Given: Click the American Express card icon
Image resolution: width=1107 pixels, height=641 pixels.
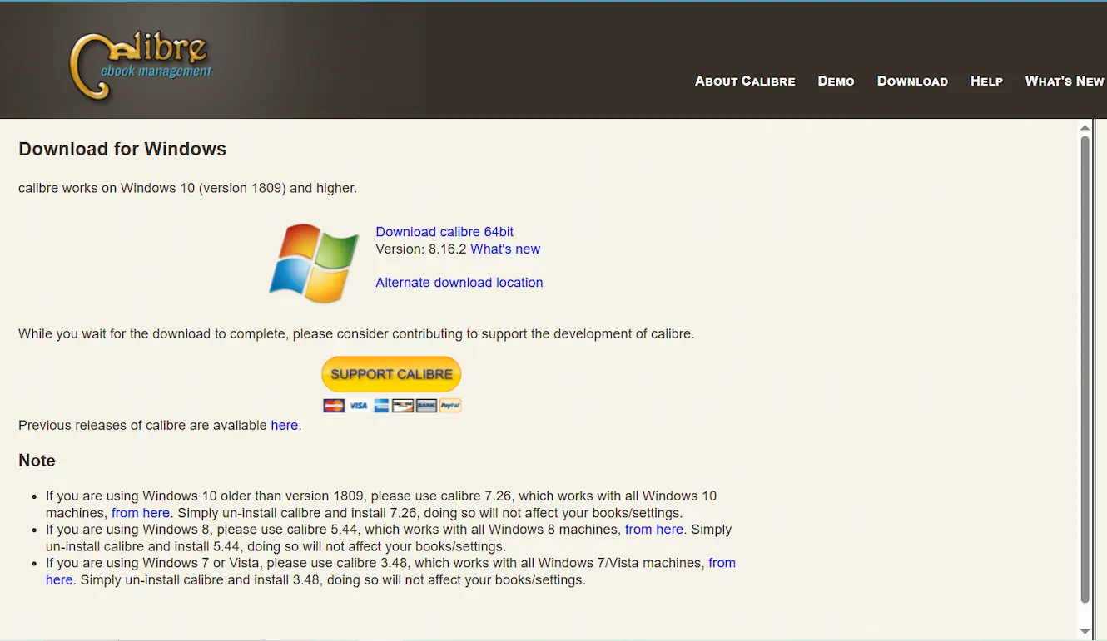Looking at the screenshot, I should [381, 406].
